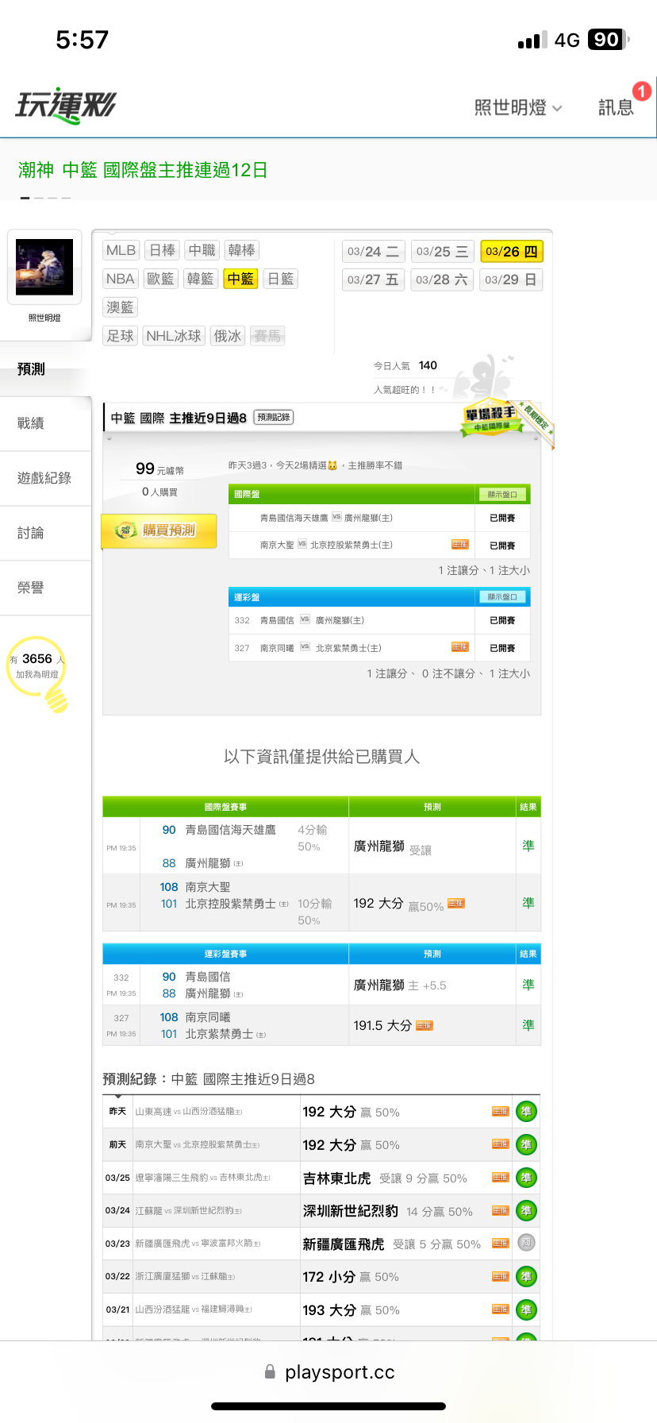Open the 玩運彩 site logo
657x1423 pixels.
[66, 106]
